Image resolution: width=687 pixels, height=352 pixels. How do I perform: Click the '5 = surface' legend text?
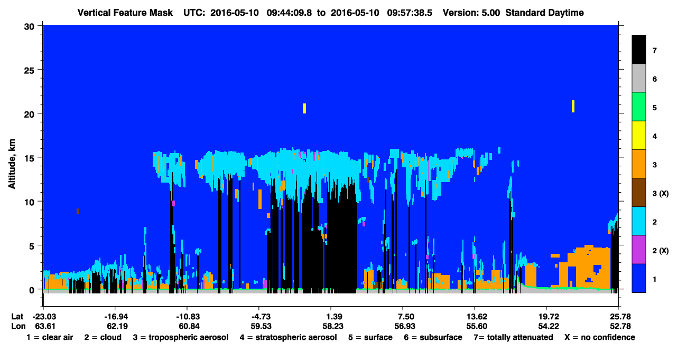pyautogui.click(x=370, y=337)
